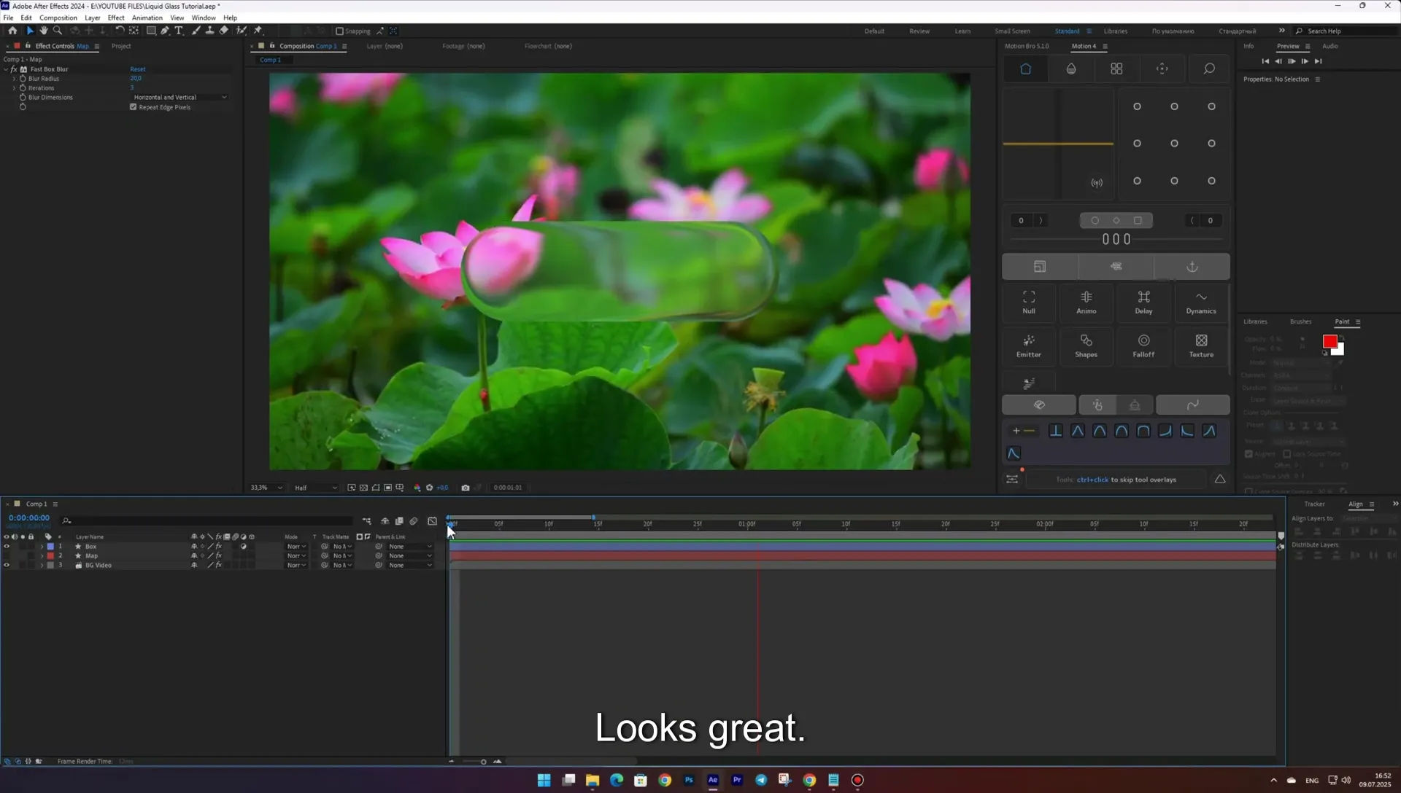The width and height of the screenshot is (1401, 793).
Task: Toggle Iterations stopwatch
Action: 23,88
